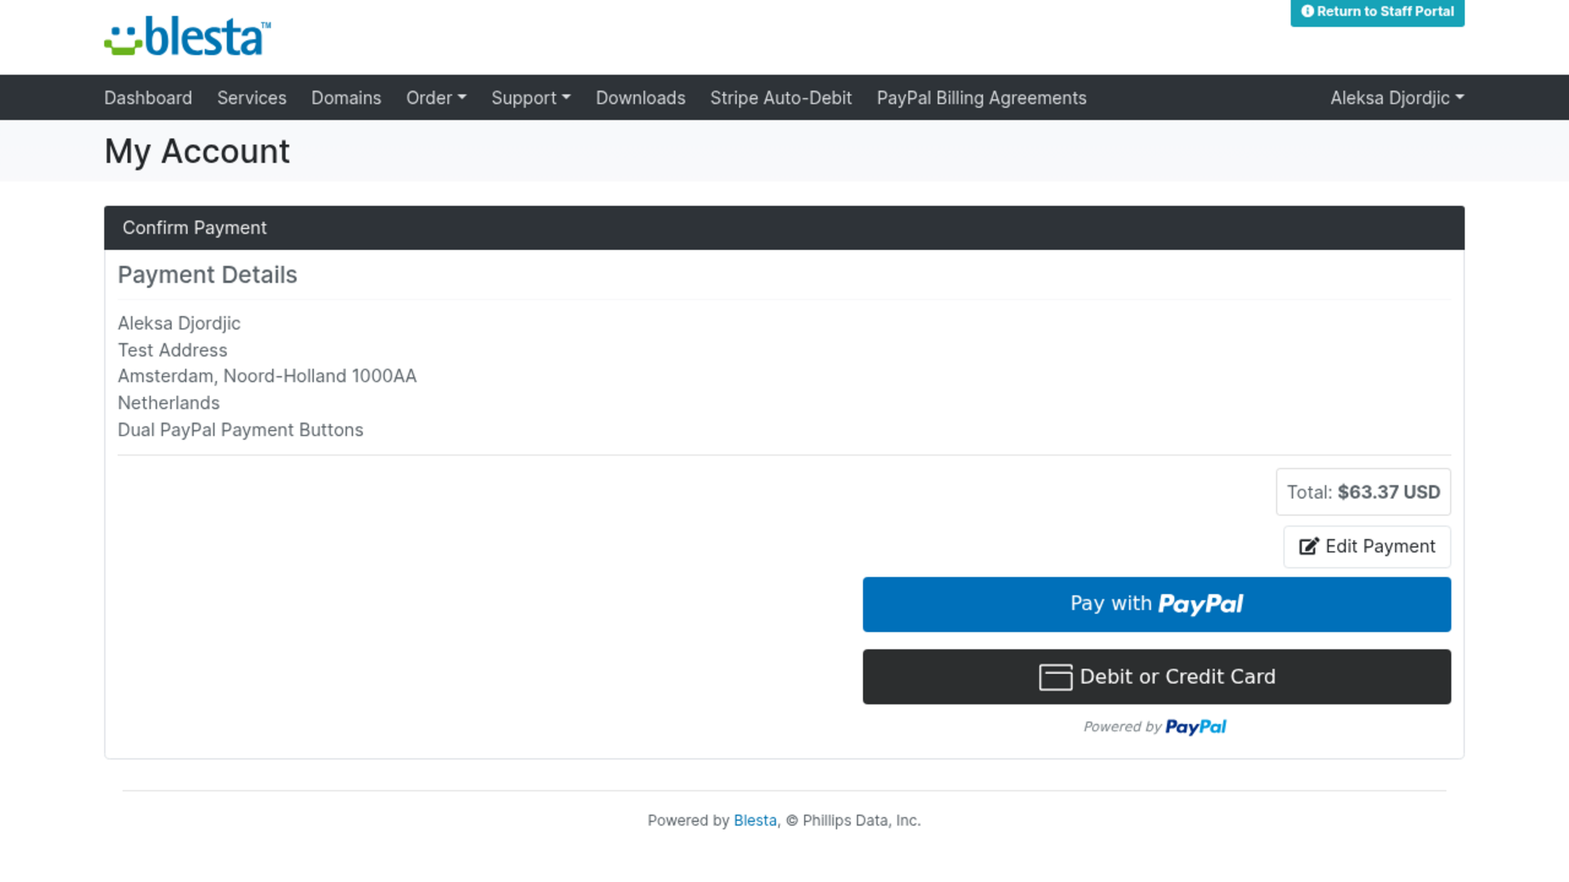1569x882 pixels.
Task: Click the Edit Payment button
Action: [x=1367, y=546]
